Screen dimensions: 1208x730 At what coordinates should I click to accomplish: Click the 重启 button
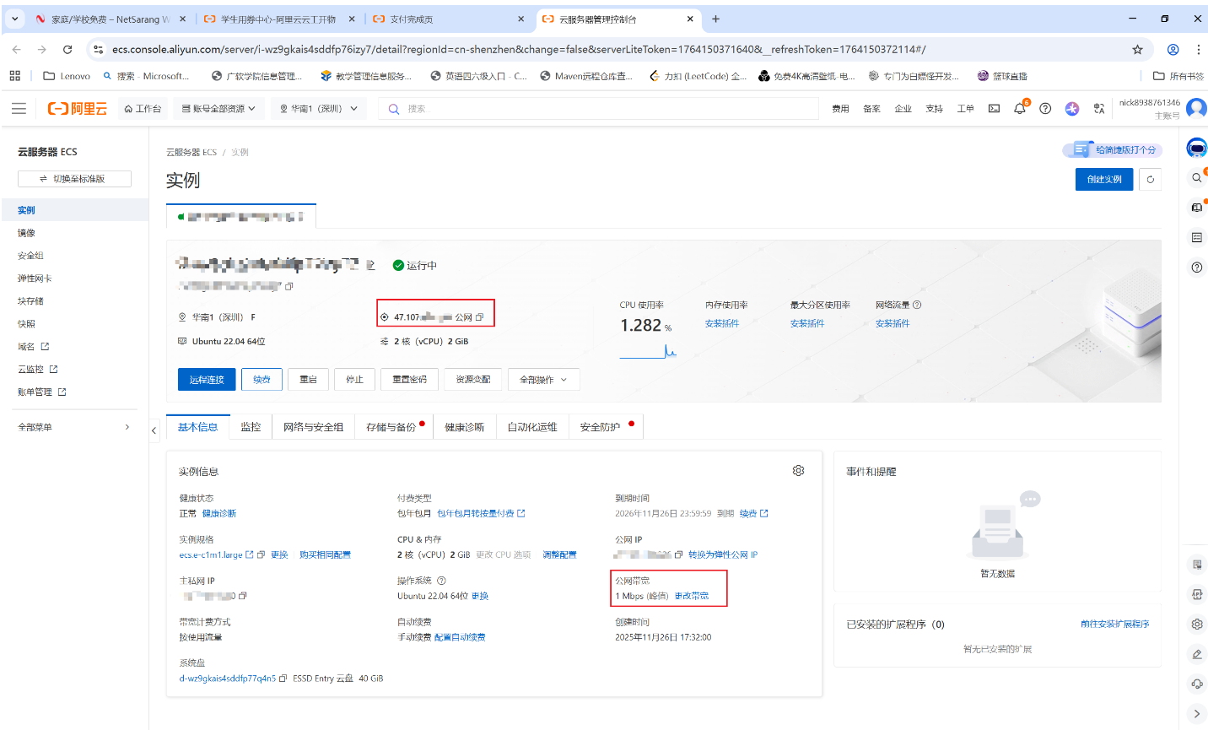pos(308,380)
